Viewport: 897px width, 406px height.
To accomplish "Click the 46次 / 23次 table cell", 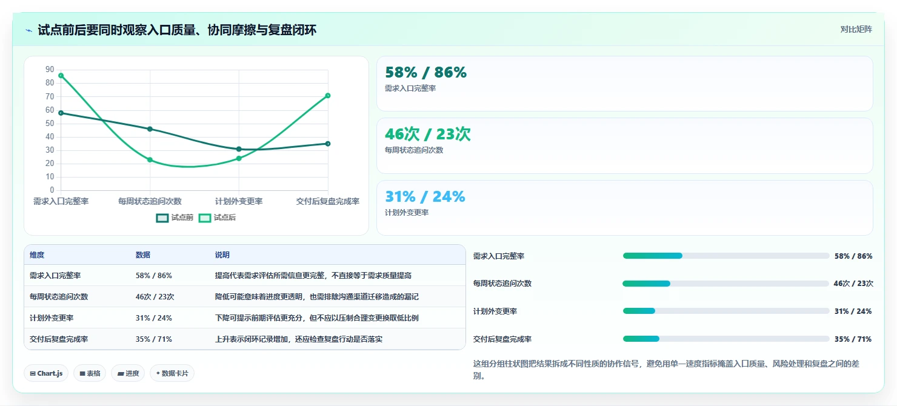I will [x=155, y=297].
